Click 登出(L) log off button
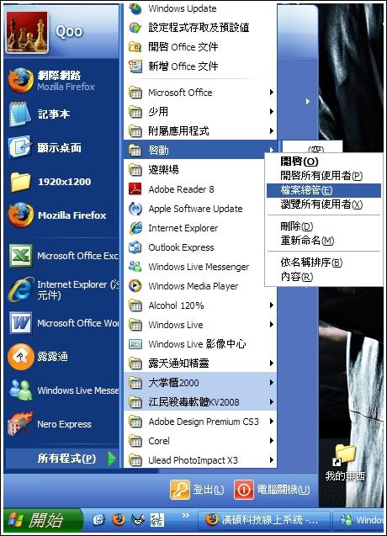This screenshot has height=536, width=387. point(197,490)
